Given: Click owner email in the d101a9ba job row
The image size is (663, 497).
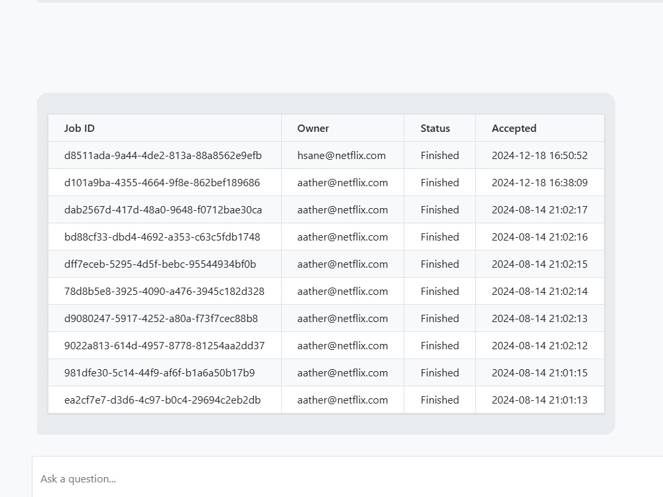Looking at the screenshot, I should [x=343, y=183].
